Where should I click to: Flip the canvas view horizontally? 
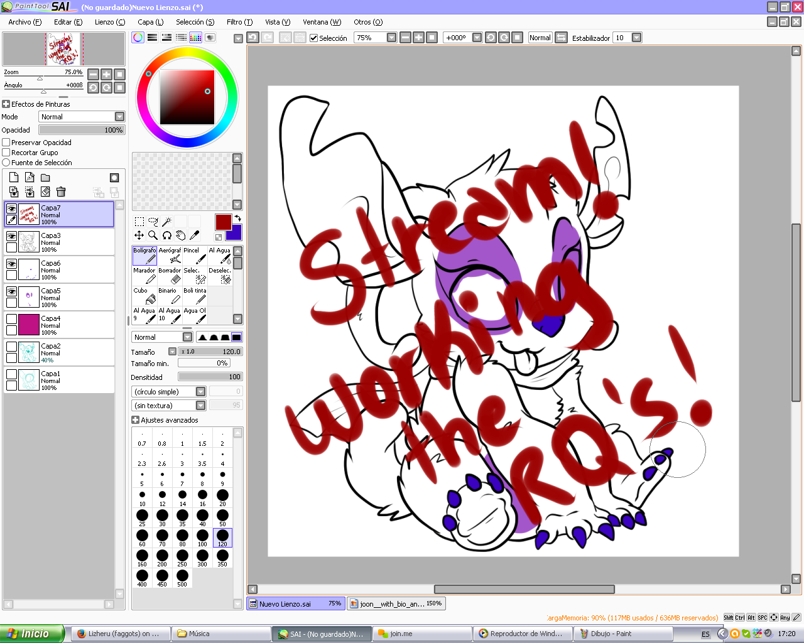pyautogui.click(x=562, y=38)
